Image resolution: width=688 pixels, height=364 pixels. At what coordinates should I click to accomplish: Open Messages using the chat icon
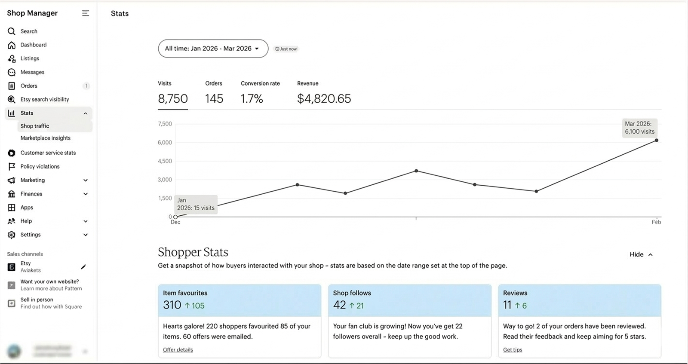pos(12,72)
